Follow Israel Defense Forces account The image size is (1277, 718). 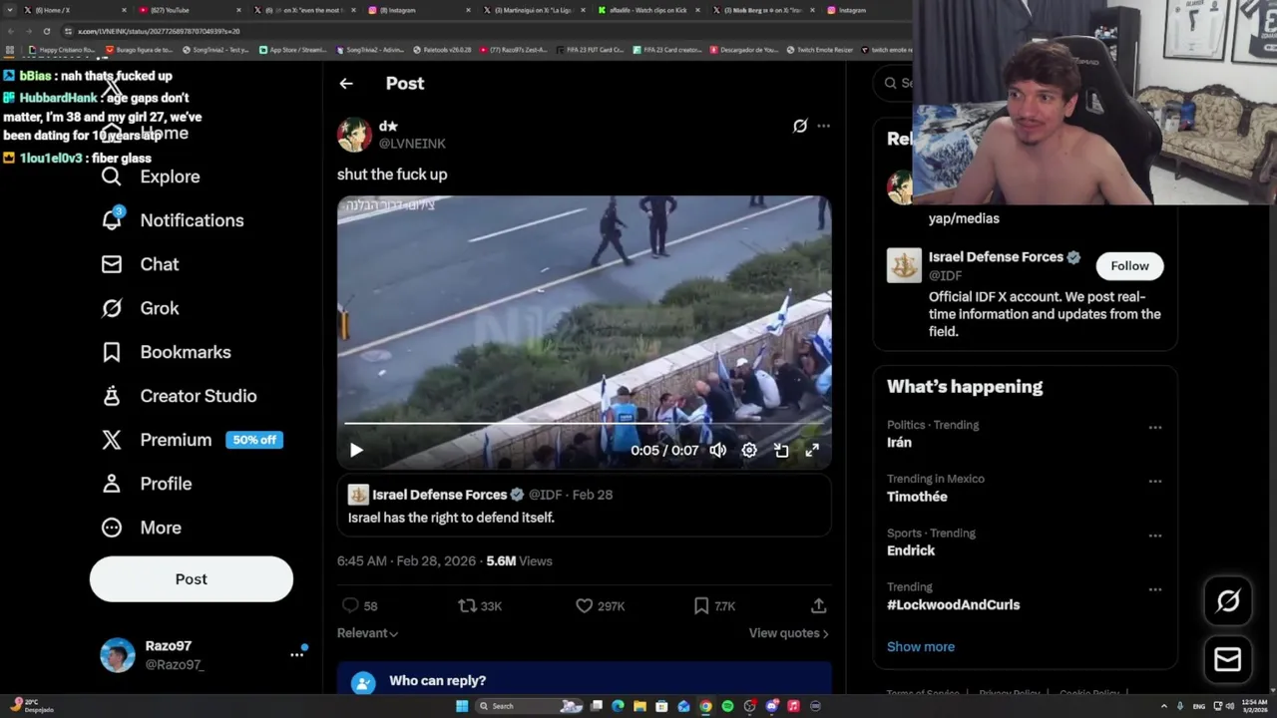point(1129,265)
